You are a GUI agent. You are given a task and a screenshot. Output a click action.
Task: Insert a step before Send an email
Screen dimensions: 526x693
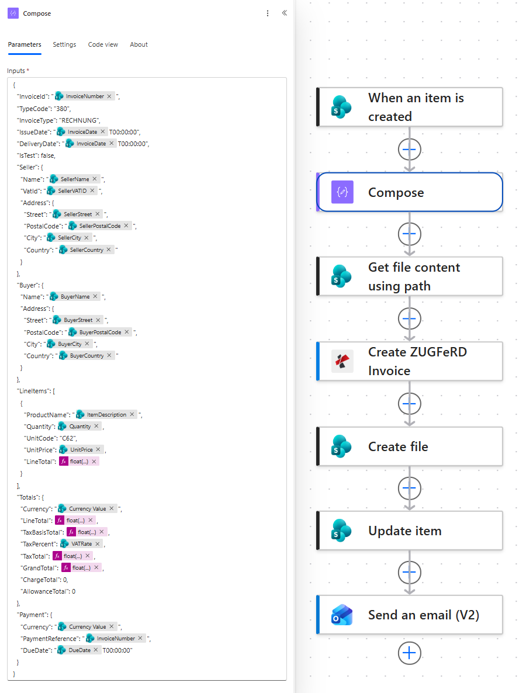pyautogui.click(x=409, y=573)
